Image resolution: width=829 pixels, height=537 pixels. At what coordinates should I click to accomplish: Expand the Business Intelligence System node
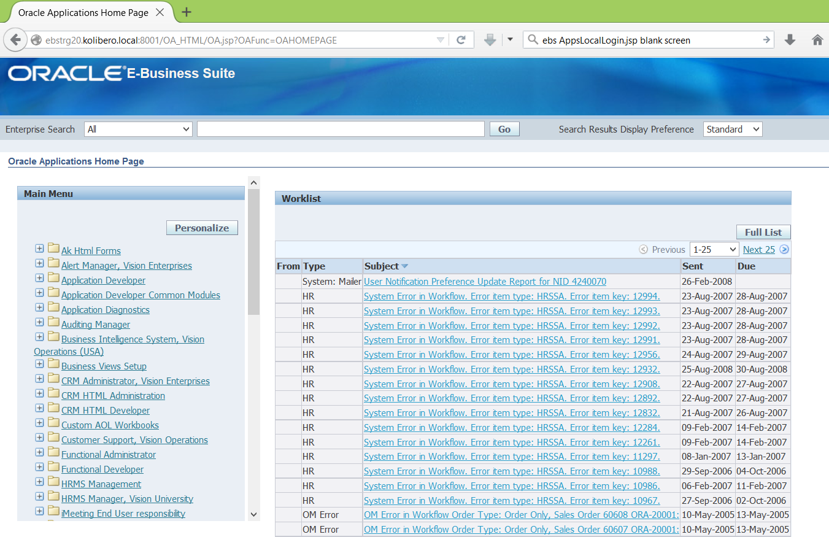(39, 336)
